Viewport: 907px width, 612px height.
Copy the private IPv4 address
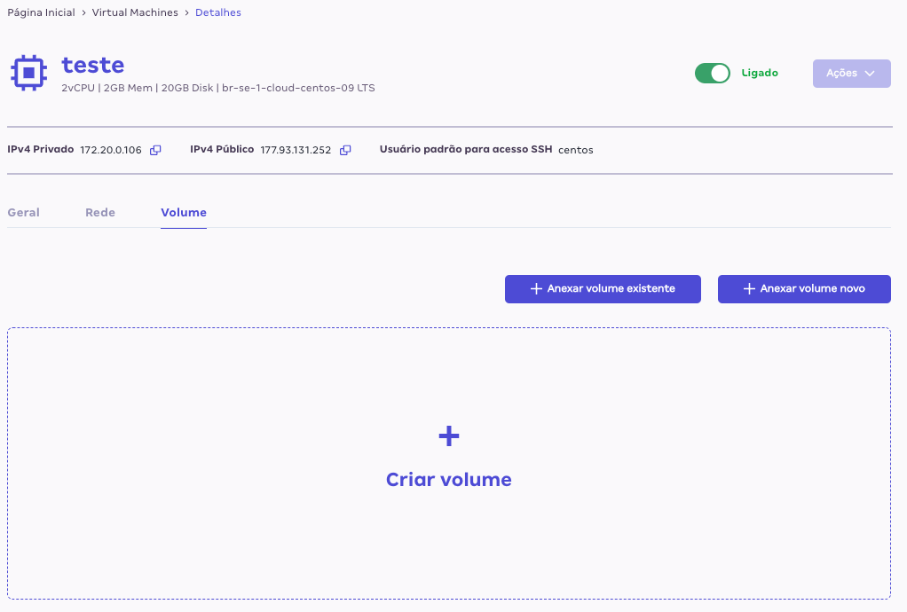[x=155, y=150]
